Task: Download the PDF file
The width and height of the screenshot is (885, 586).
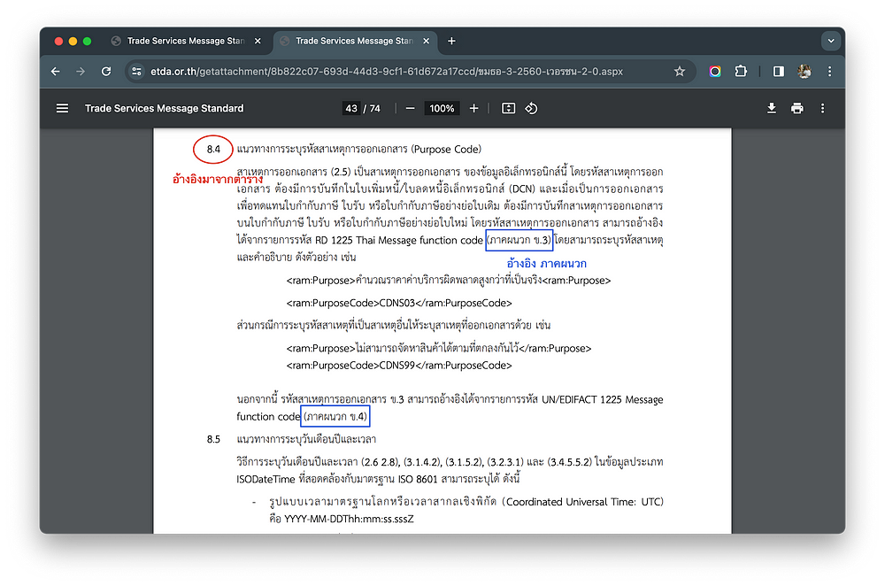Action: coord(772,108)
